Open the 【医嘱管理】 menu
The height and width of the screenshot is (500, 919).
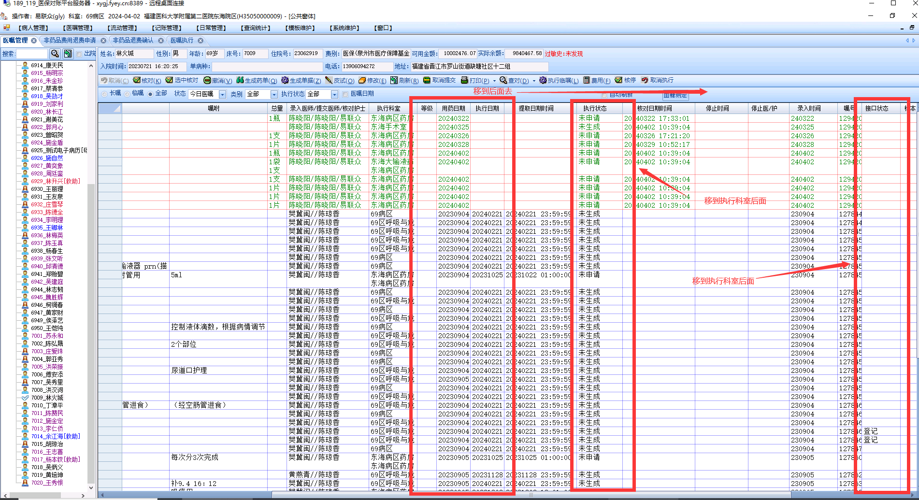(x=77, y=28)
